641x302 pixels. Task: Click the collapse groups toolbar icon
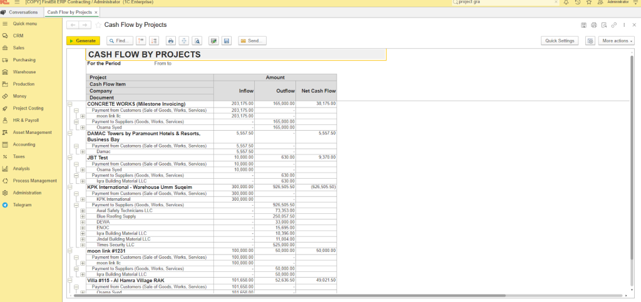(141, 41)
